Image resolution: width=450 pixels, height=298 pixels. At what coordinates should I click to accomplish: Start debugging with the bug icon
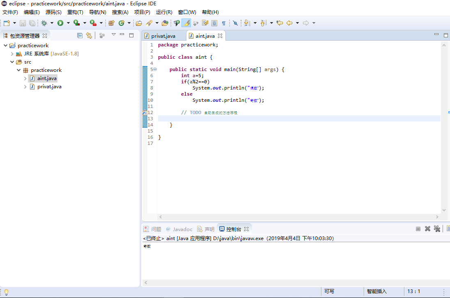coord(44,23)
